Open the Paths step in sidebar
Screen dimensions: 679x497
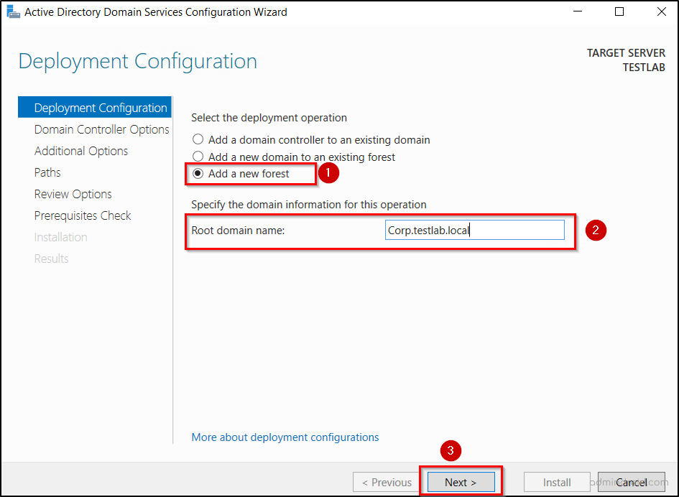point(47,172)
